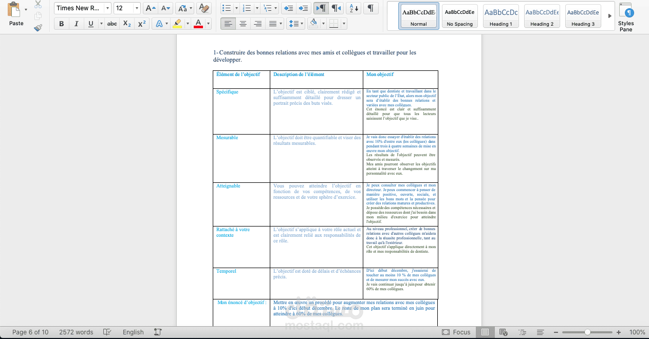This screenshot has height=339, width=649.
Task: Justify the text alignment
Action: click(272, 24)
